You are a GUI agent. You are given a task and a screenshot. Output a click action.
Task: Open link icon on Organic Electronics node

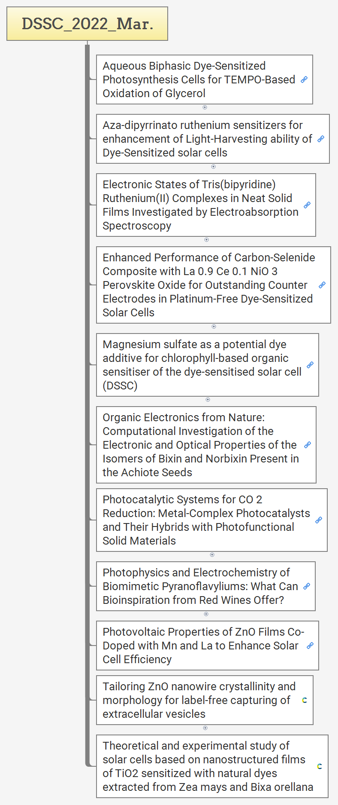308,445
